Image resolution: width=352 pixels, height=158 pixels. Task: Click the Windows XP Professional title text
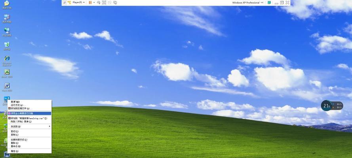(x=245, y=3)
